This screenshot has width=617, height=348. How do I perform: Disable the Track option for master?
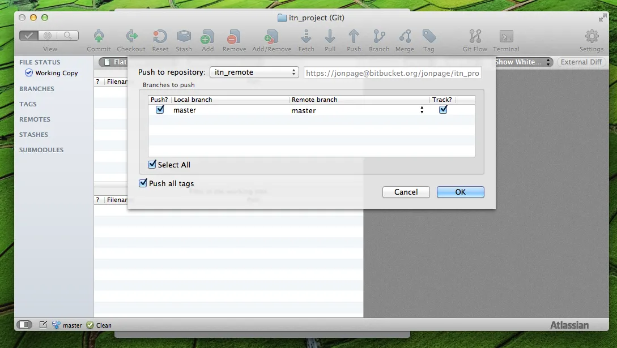(x=442, y=110)
